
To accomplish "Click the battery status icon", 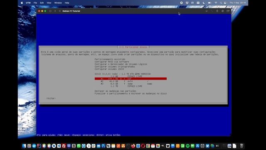I will [x=209, y=3].
